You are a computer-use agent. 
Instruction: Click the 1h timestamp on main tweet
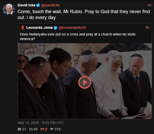149,5
